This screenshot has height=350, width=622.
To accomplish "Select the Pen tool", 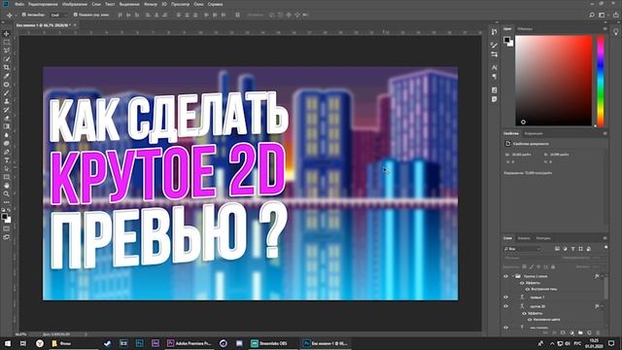I will [7, 152].
